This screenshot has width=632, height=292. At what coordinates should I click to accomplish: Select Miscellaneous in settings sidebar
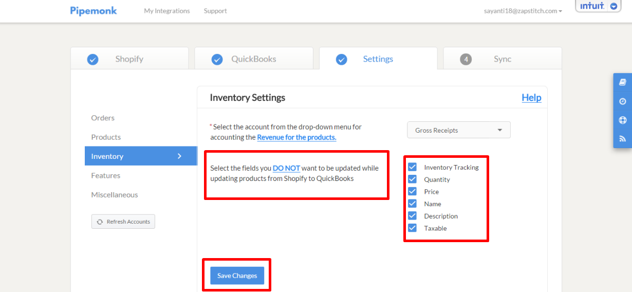[115, 195]
